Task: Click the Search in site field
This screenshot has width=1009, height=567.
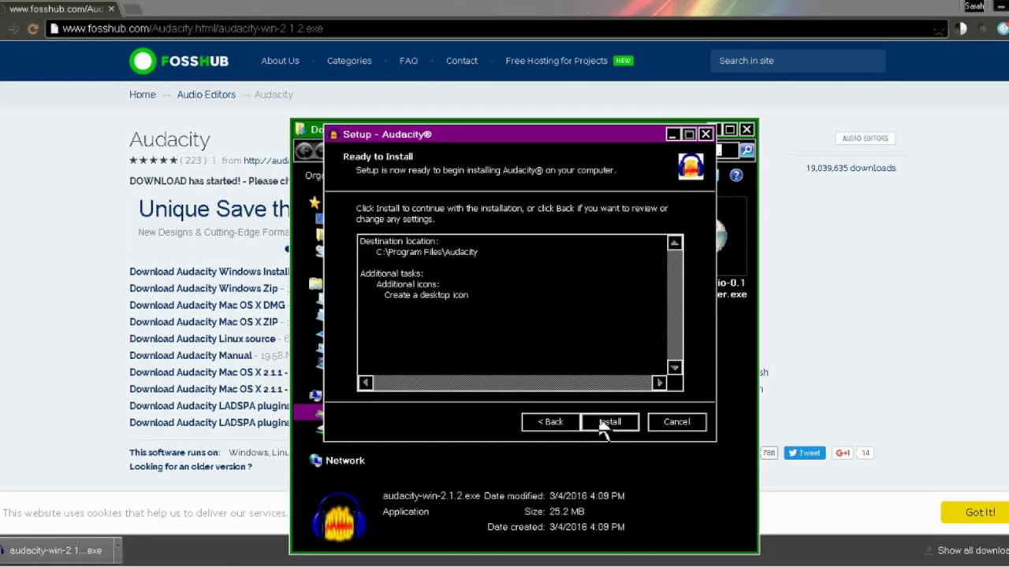Action: coord(798,61)
